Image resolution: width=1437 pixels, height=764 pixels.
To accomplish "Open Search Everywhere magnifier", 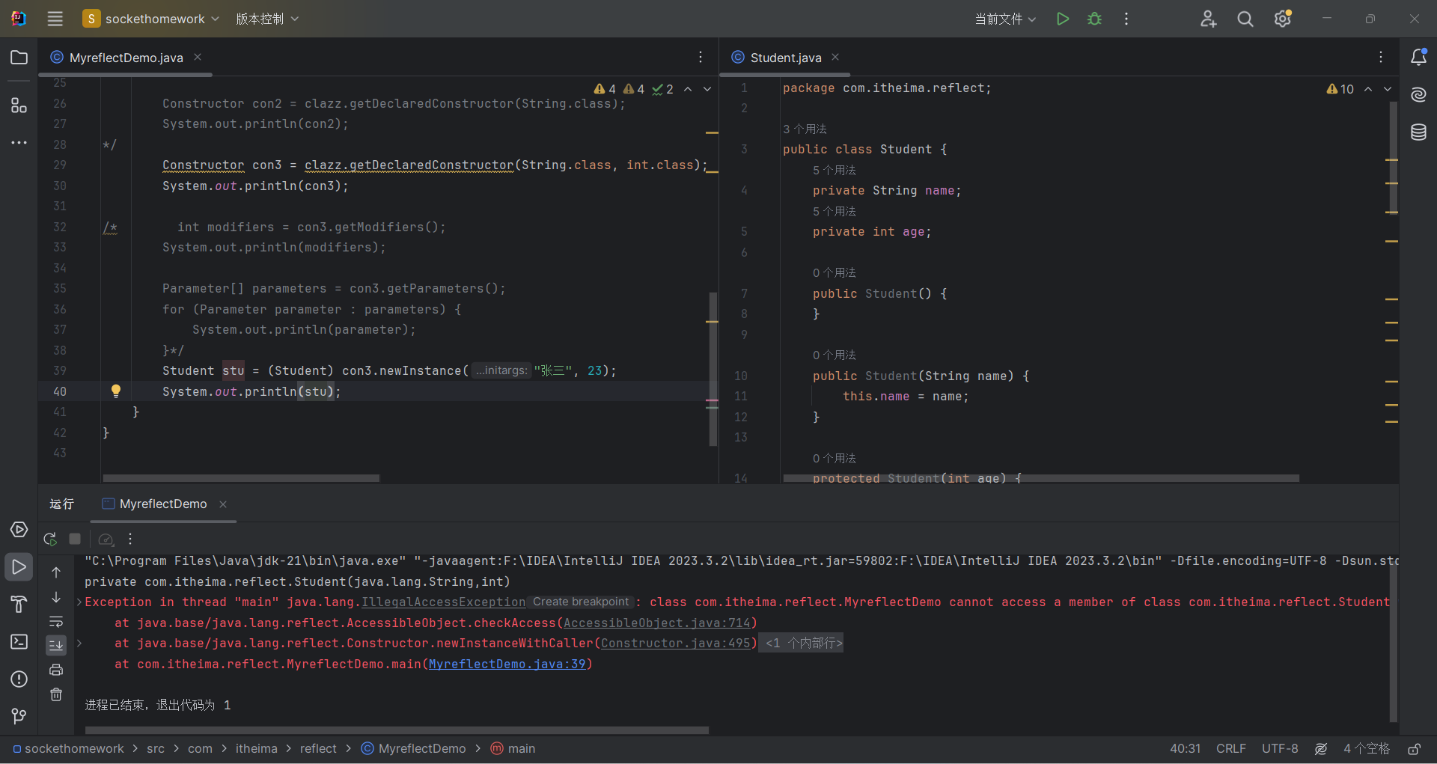I will tap(1245, 19).
